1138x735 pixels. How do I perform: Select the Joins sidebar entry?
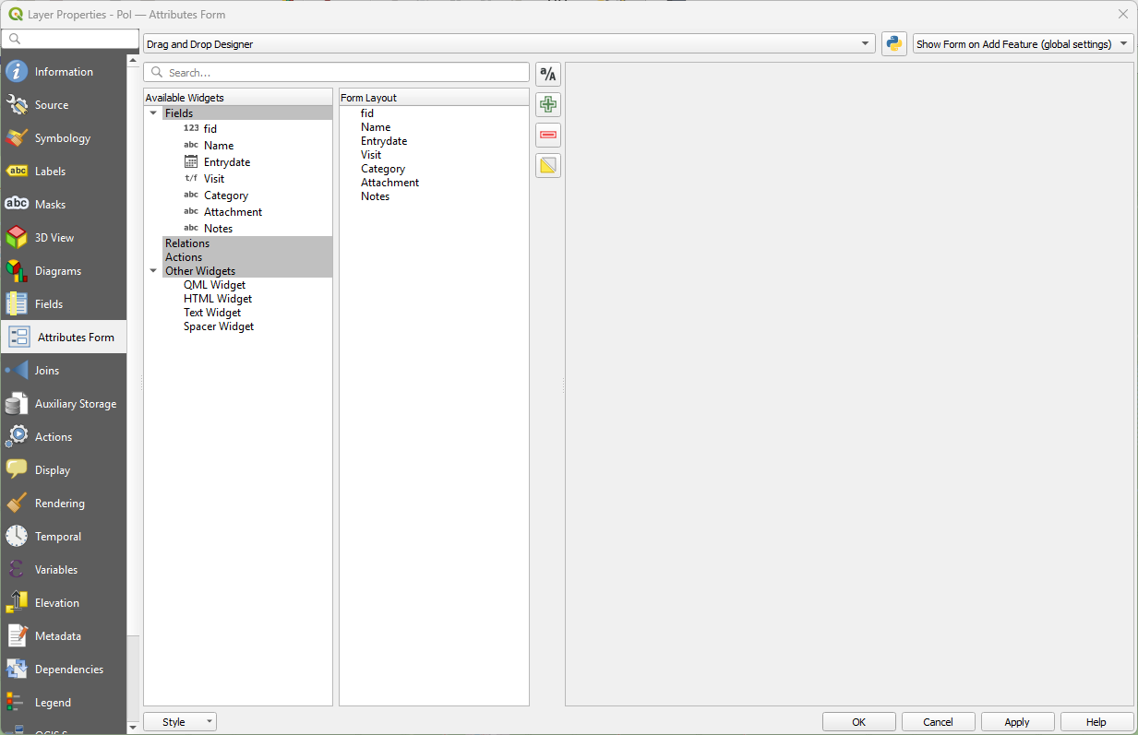coord(46,371)
